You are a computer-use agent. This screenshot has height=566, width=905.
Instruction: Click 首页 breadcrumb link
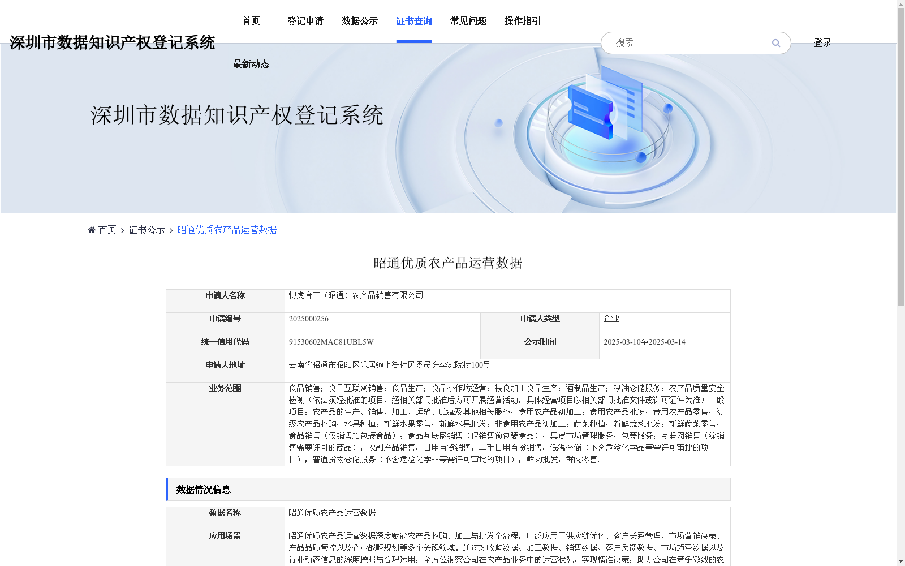click(107, 230)
